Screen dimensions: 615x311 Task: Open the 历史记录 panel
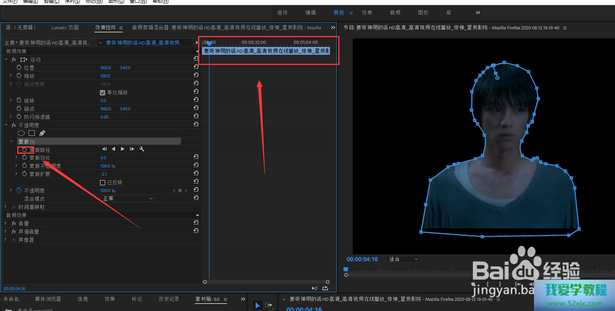(x=169, y=299)
